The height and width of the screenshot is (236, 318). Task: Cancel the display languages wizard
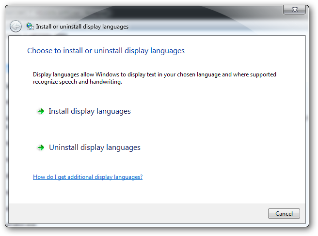tap(284, 214)
